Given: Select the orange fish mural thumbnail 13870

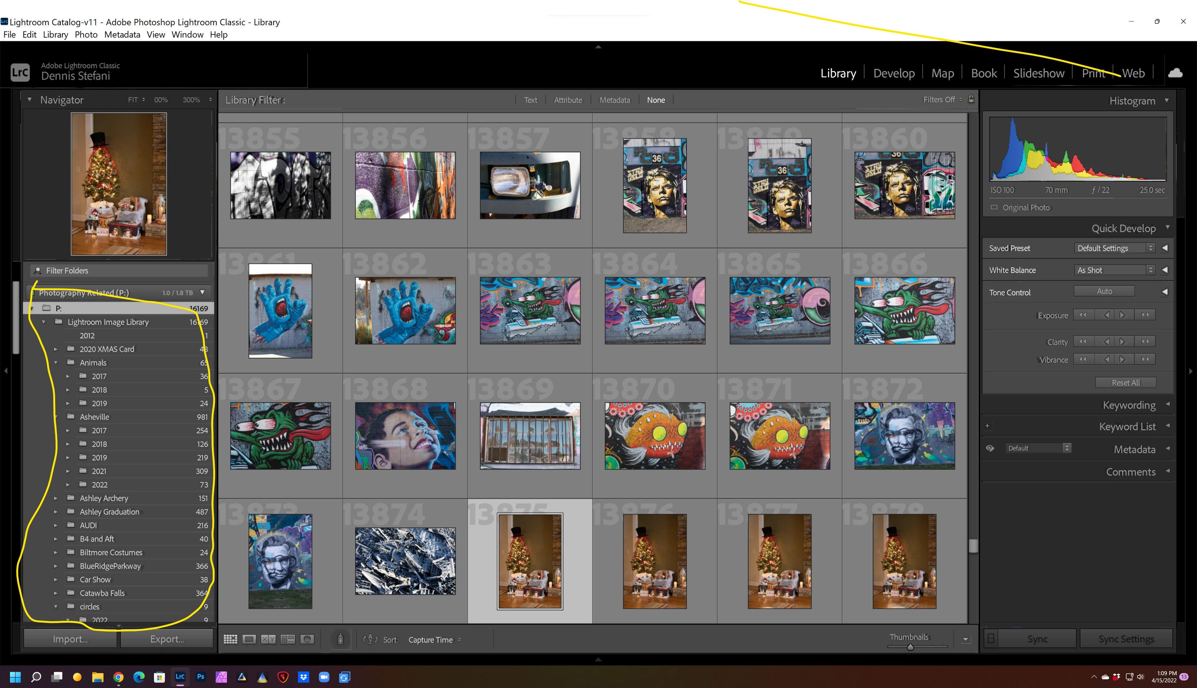Looking at the screenshot, I should [x=655, y=436].
